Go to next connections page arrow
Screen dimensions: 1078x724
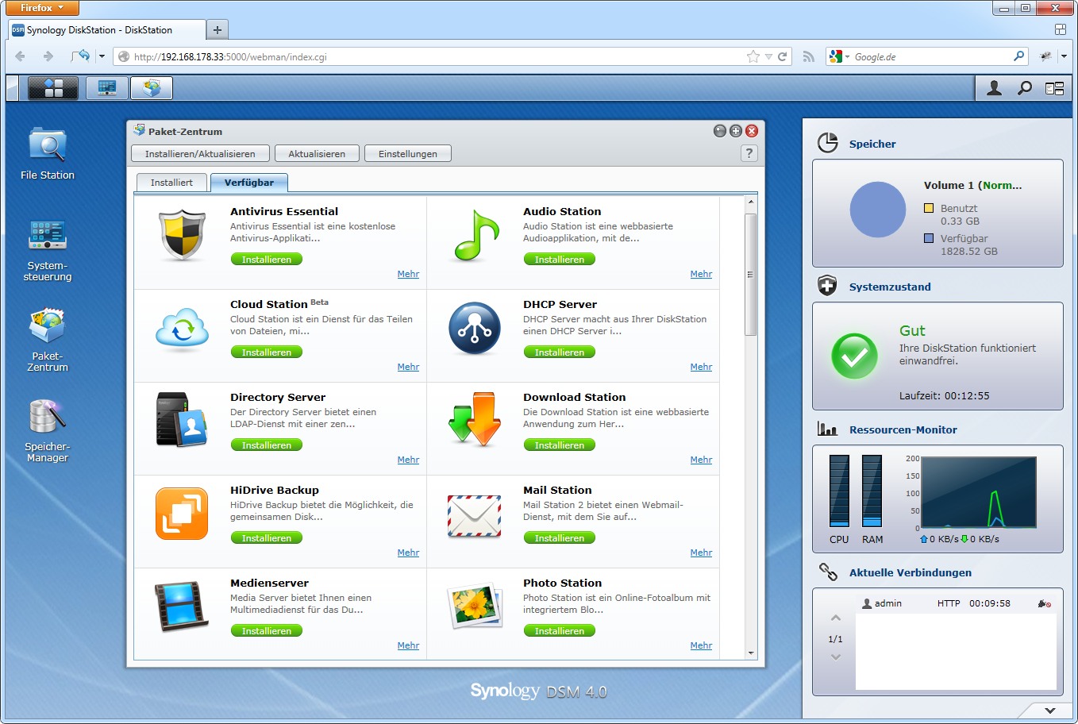[x=835, y=657]
